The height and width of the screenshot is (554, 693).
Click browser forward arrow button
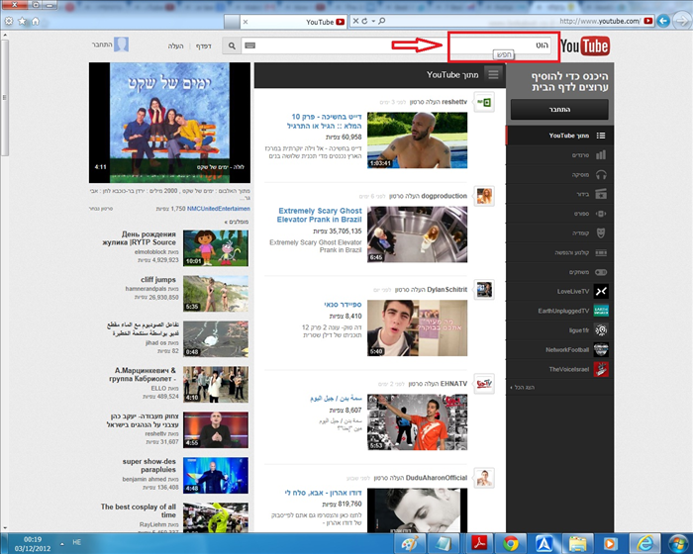click(x=681, y=21)
